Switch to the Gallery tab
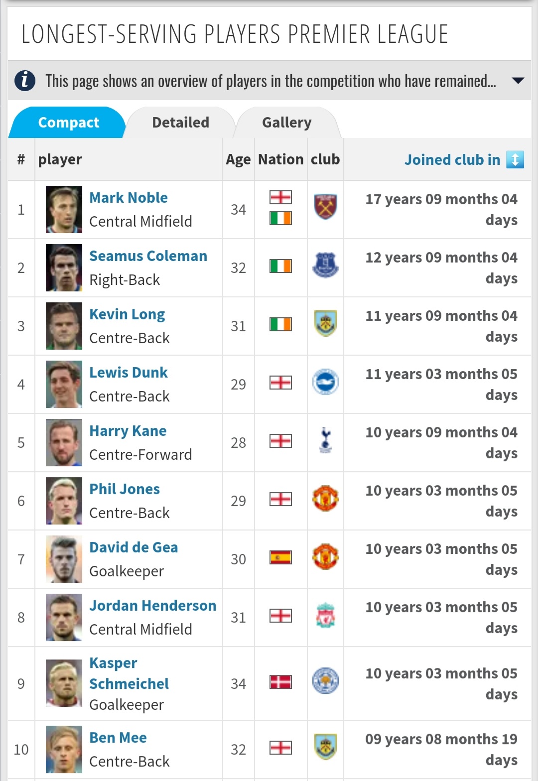538x781 pixels. [287, 123]
